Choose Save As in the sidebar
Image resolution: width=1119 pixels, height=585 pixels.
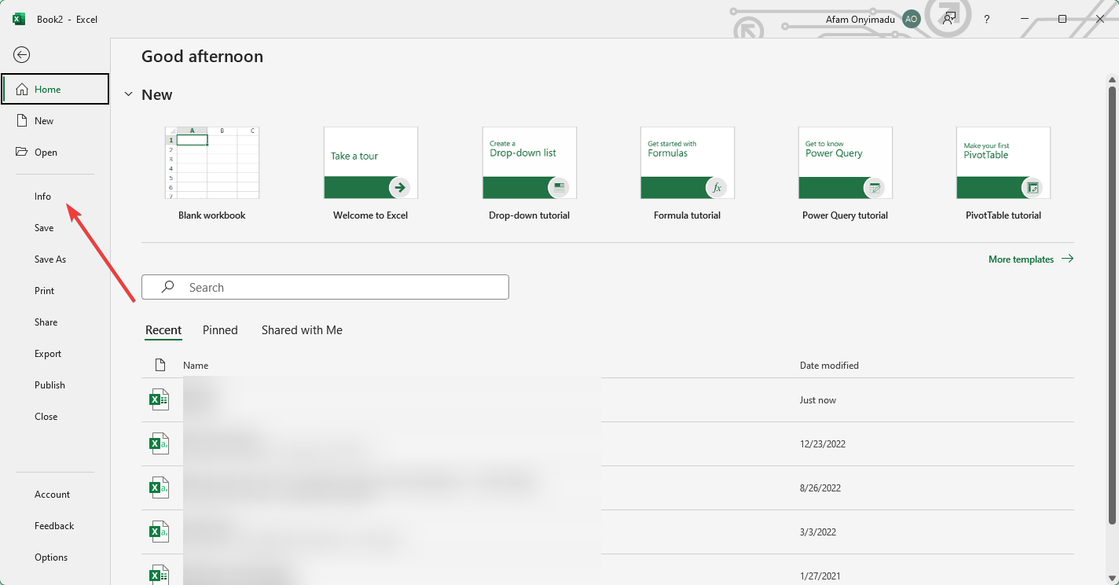55,259
